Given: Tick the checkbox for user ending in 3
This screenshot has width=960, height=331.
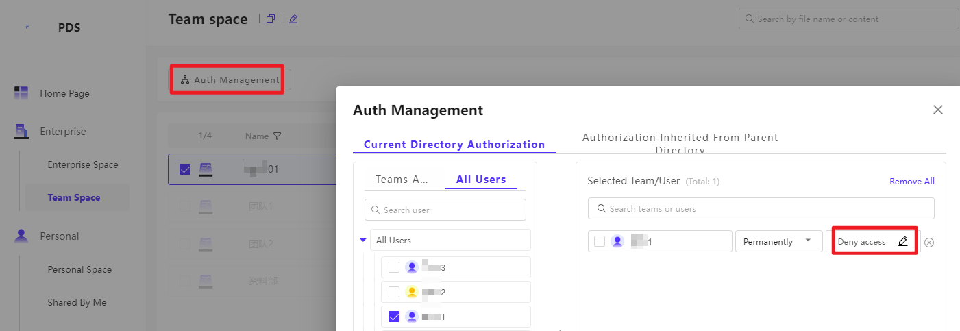Looking at the screenshot, I should coord(394,267).
